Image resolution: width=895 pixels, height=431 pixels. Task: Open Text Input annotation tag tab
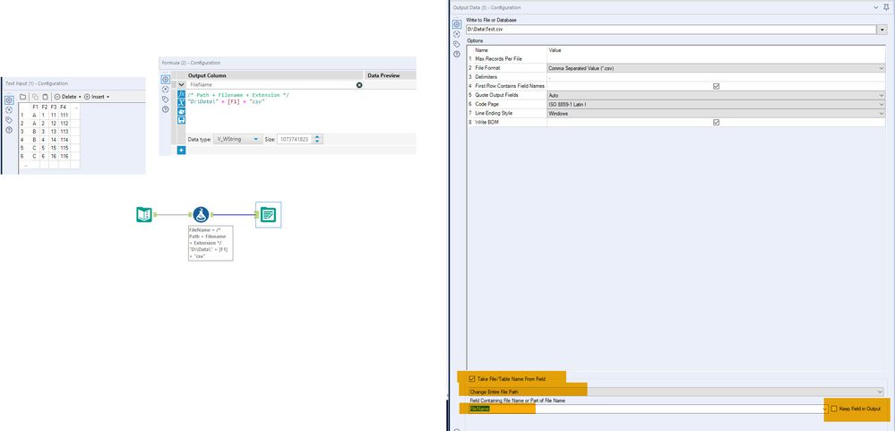(x=9, y=120)
